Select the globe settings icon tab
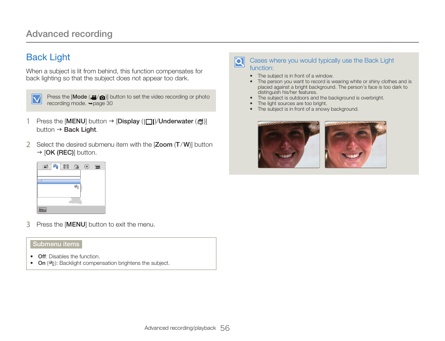 [76, 166]
